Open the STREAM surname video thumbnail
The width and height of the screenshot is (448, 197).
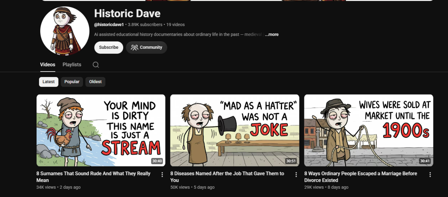pyautogui.click(x=101, y=130)
